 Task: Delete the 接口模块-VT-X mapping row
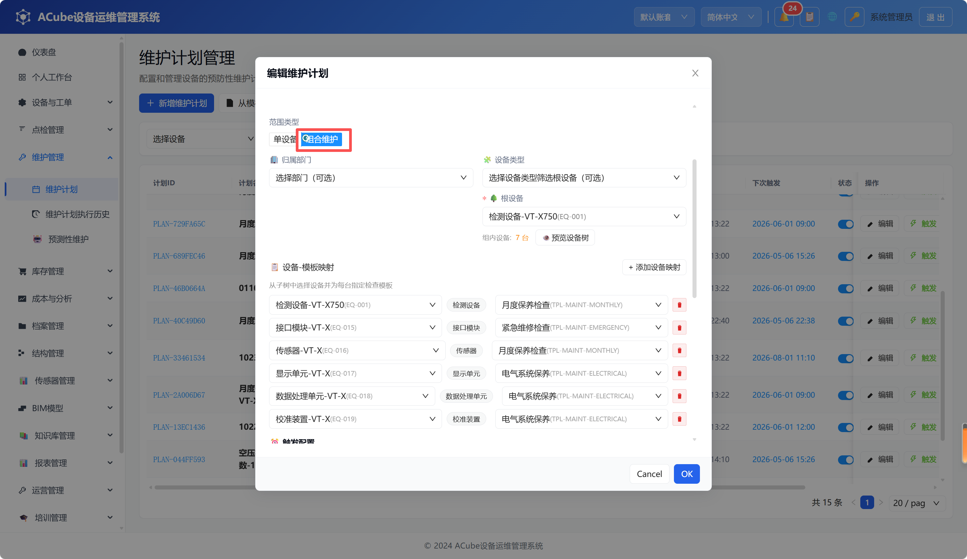pyautogui.click(x=679, y=328)
